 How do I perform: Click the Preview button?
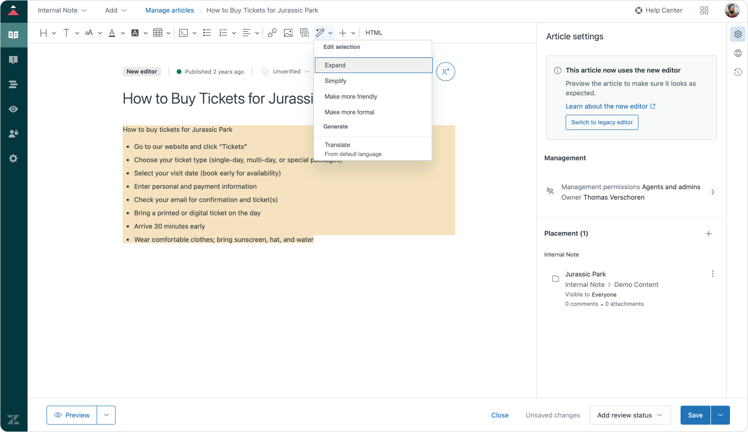(x=72, y=415)
